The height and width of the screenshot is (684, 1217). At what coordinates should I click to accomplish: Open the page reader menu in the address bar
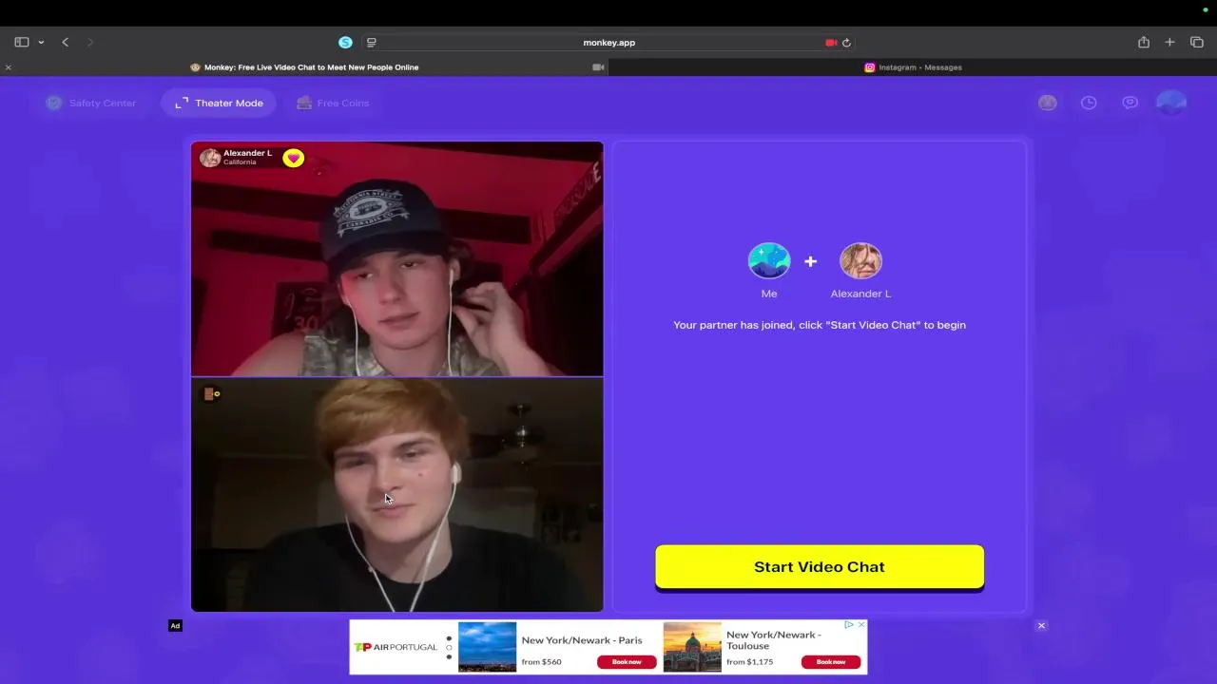(x=372, y=42)
